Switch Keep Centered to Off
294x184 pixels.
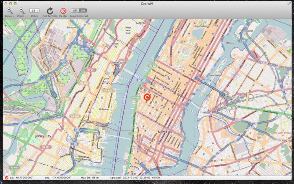[75, 11]
